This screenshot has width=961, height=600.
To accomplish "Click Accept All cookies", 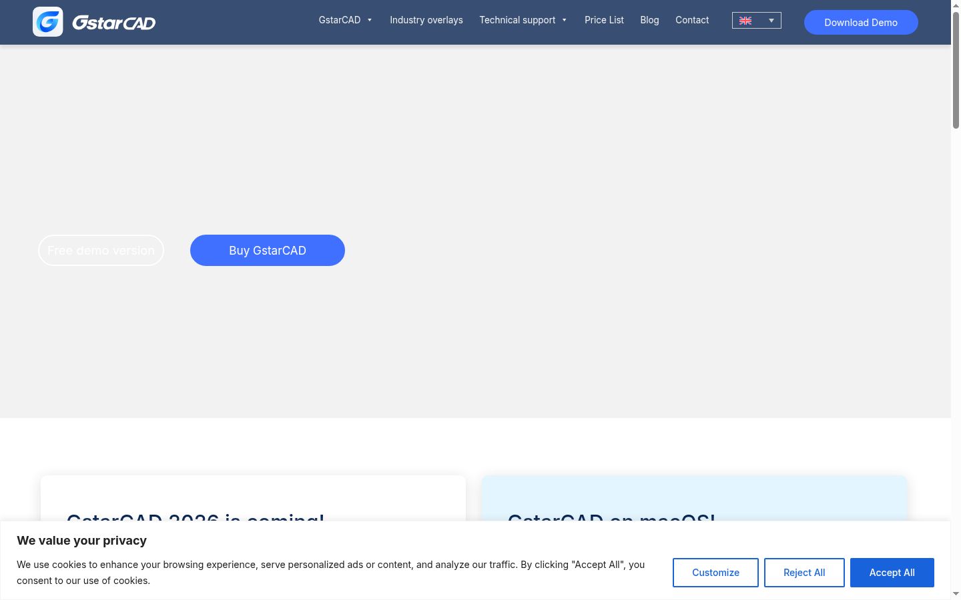I will coord(892,573).
